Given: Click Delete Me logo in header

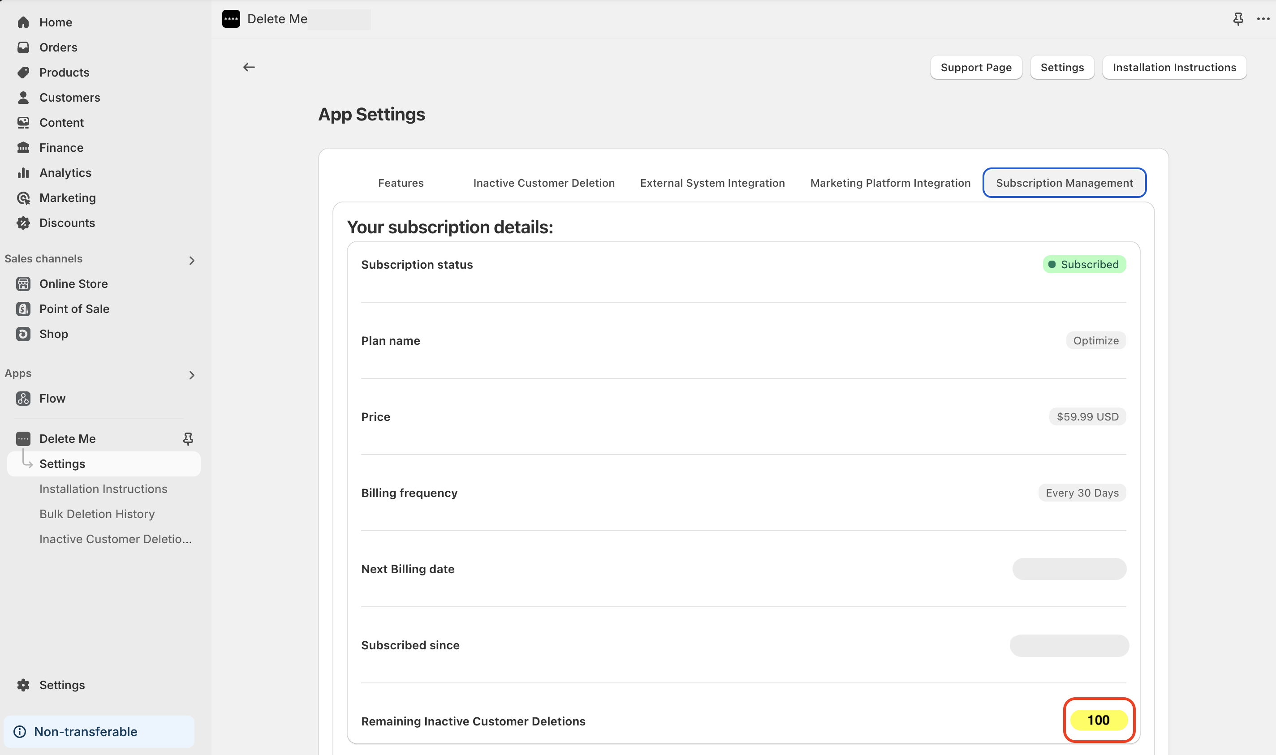Looking at the screenshot, I should [x=231, y=19].
